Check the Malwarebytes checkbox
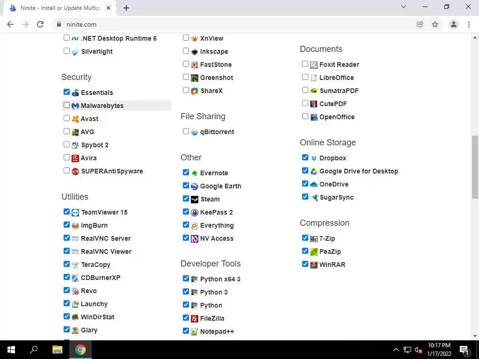The width and height of the screenshot is (479, 359). point(66,105)
